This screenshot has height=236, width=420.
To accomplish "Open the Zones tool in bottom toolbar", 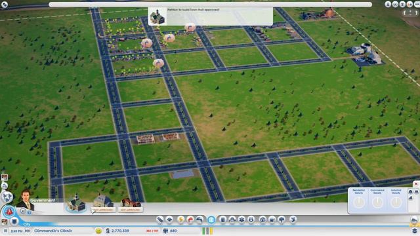I will pos(169,220).
